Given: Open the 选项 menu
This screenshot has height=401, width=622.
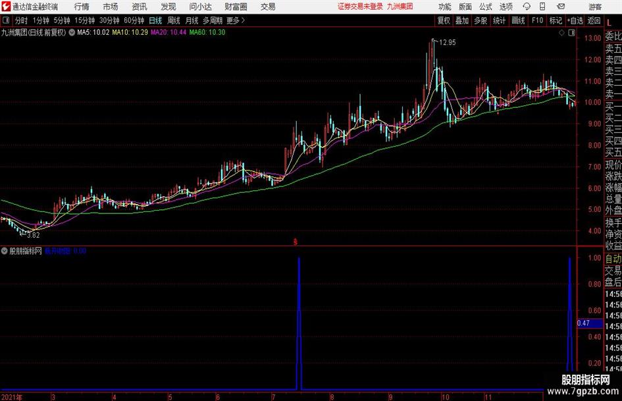Looking at the screenshot, I should [505, 7].
